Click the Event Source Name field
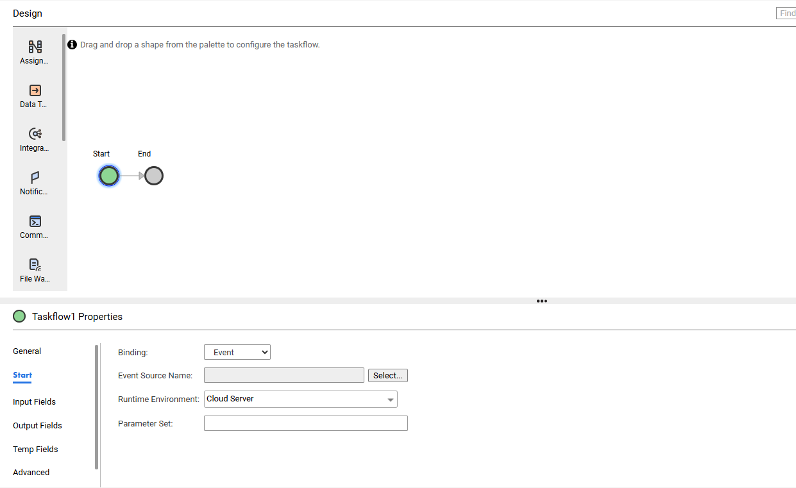 (284, 375)
